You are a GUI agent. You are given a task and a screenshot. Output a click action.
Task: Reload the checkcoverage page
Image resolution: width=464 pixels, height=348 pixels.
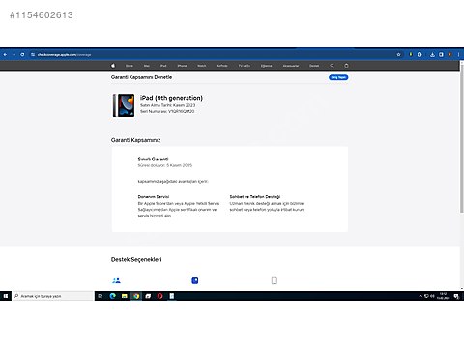point(22,54)
